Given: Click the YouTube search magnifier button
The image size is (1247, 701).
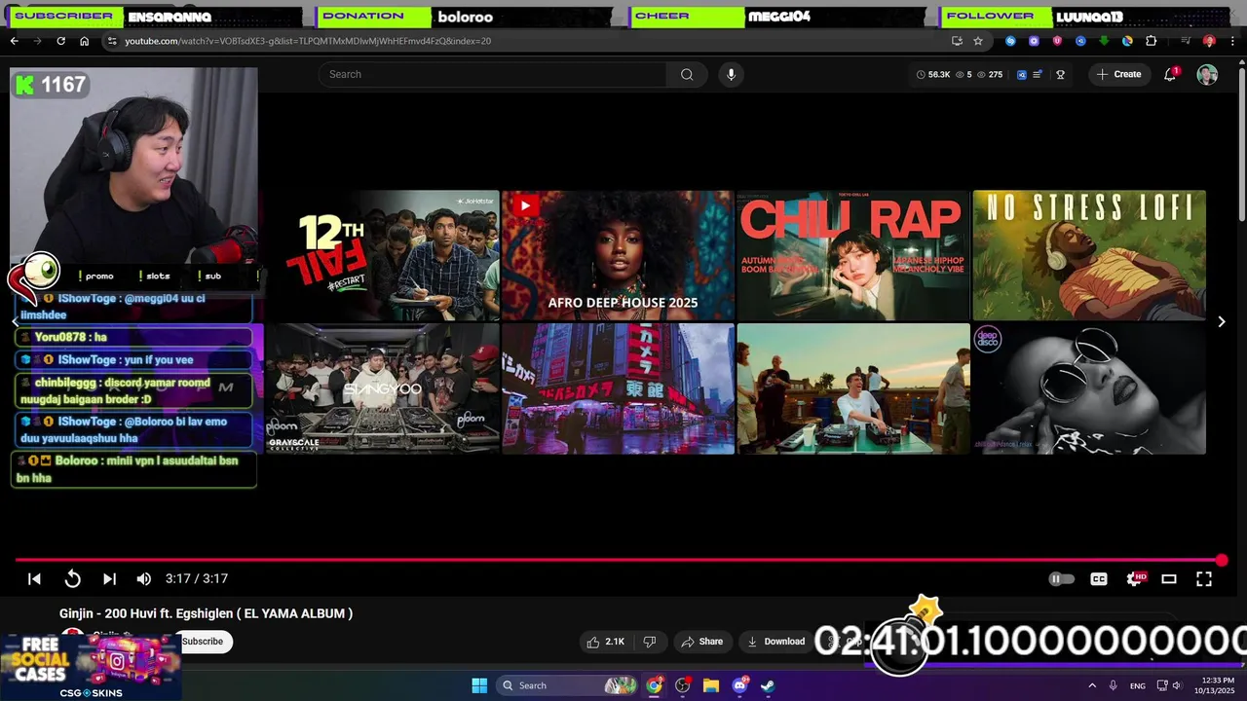Looking at the screenshot, I should point(687,74).
